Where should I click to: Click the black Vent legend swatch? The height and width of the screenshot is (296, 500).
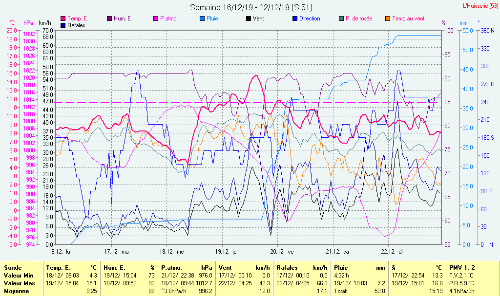(x=249, y=19)
